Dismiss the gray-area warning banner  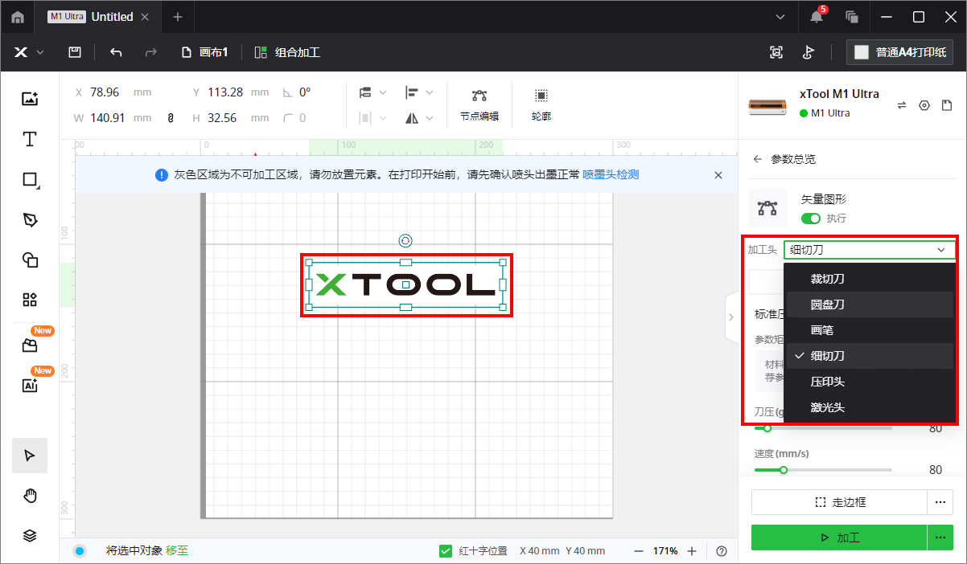click(718, 174)
